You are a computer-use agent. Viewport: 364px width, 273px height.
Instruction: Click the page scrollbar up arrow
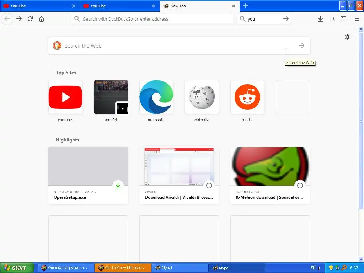coord(361,29)
